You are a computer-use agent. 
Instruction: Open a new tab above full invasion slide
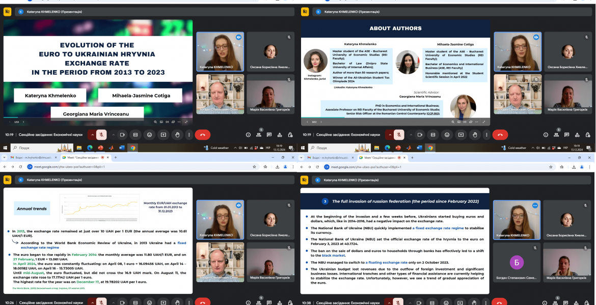(x=412, y=158)
